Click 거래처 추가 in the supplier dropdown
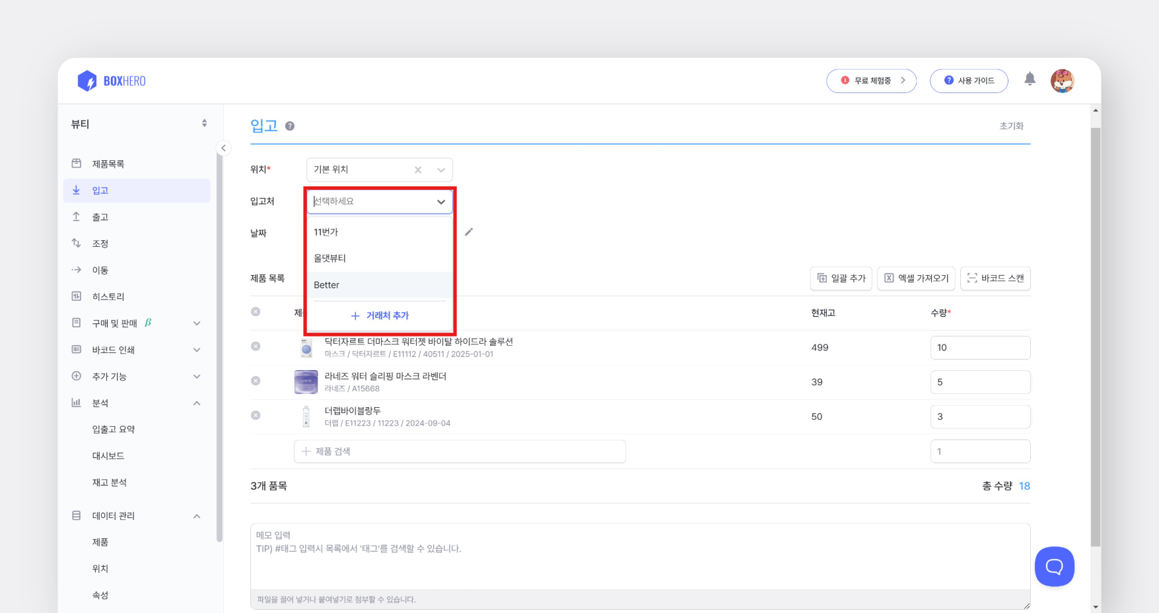 pyautogui.click(x=379, y=315)
